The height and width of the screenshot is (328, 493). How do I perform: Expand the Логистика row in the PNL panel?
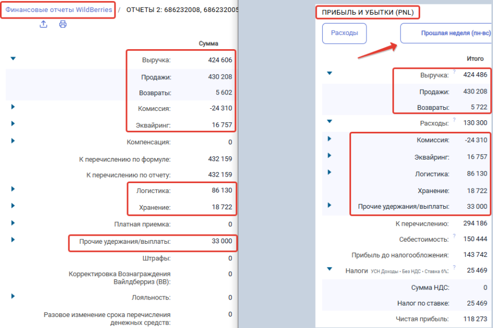click(329, 172)
